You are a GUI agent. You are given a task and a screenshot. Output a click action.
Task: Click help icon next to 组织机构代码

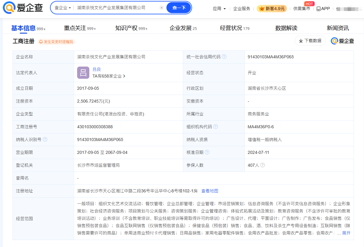pos(216,127)
